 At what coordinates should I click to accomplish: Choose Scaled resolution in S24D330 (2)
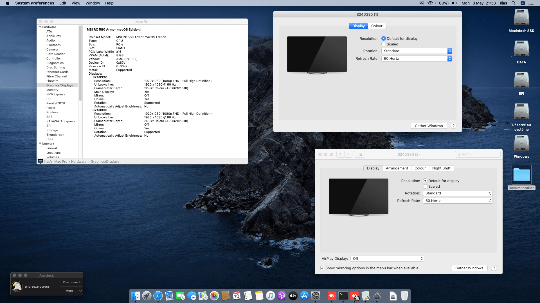tap(425, 186)
